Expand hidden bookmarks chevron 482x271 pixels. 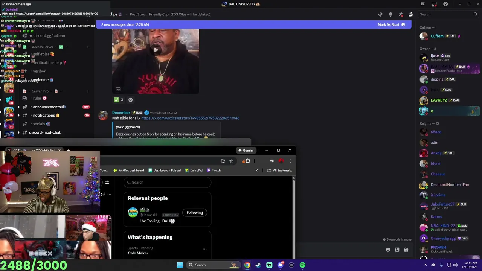257,170
